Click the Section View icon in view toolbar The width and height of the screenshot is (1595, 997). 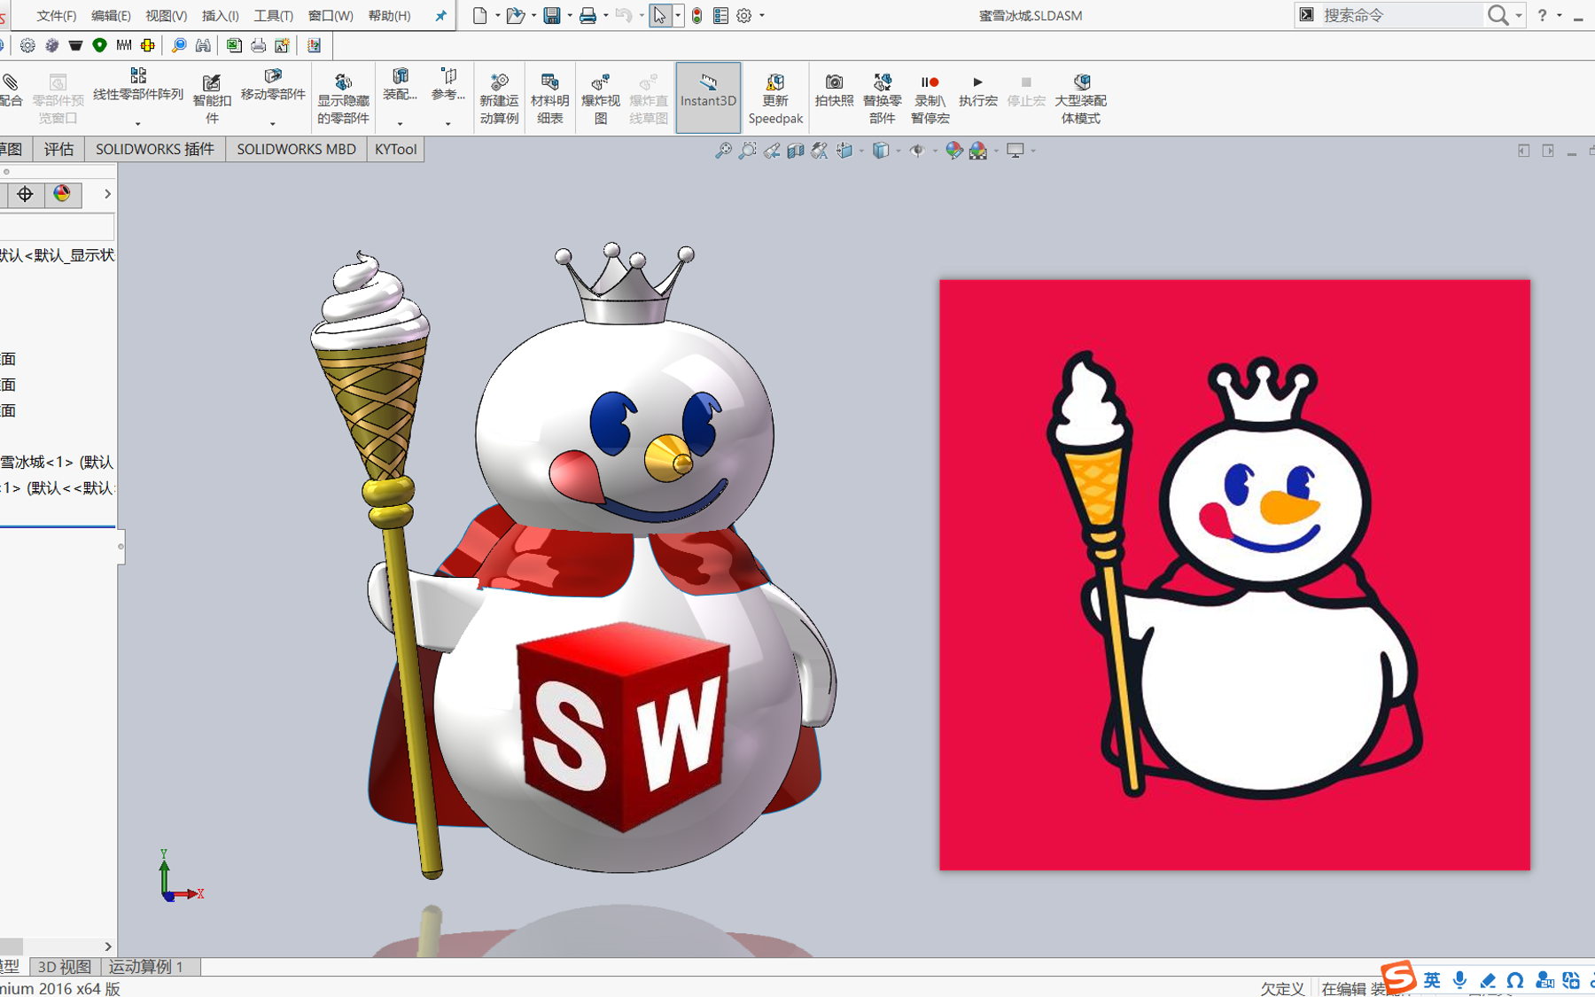[x=796, y=151]
